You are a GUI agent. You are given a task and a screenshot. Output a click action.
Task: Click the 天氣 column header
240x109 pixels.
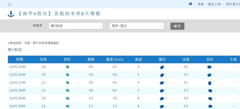233,60
